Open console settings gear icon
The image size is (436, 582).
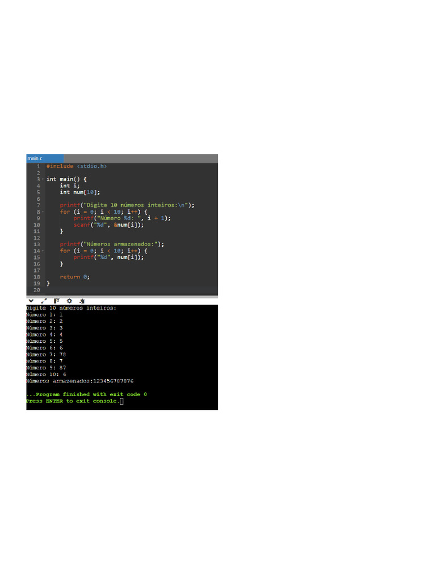(x=69, y=301)
